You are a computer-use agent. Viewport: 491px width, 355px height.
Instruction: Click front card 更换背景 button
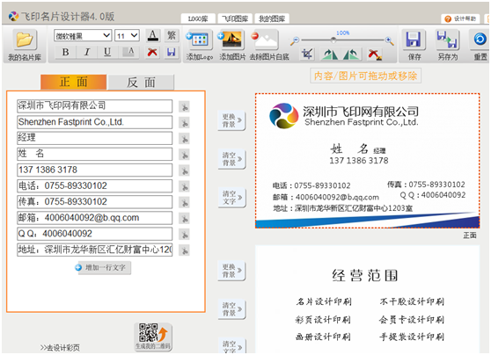(x=231, y=120)
